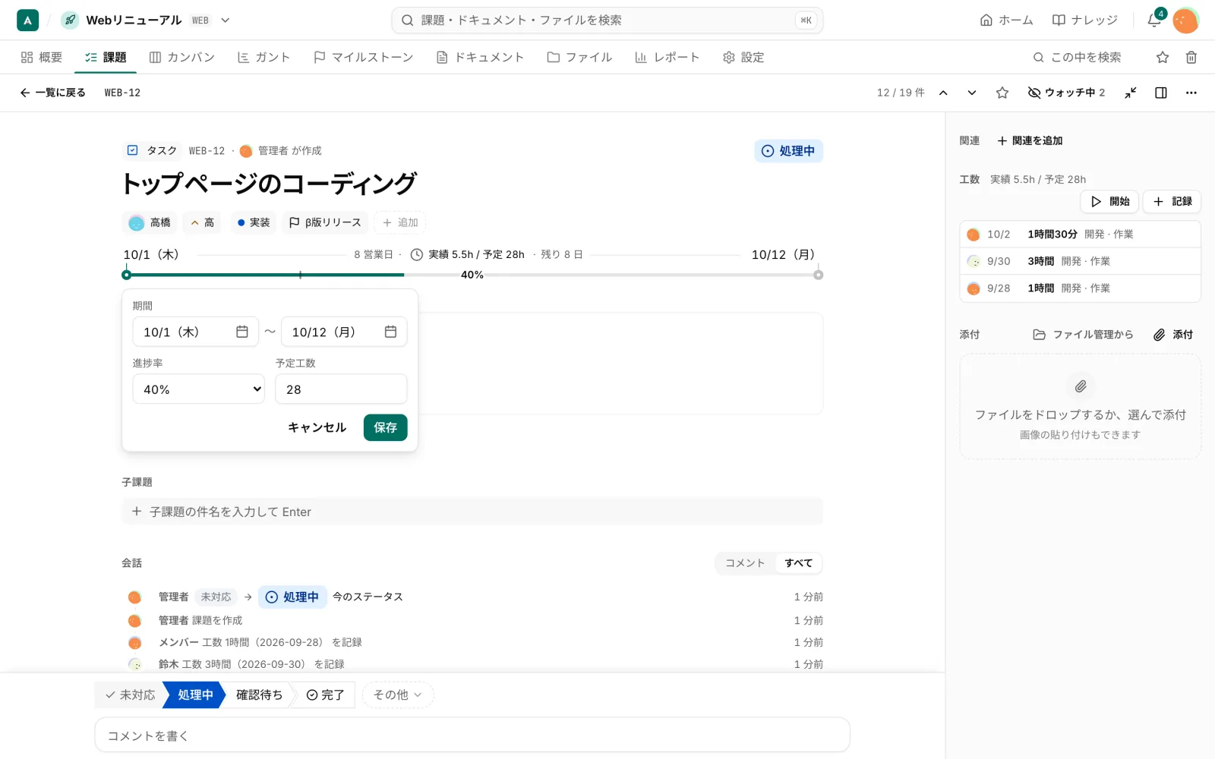
Task: Go to the previous issue with up chevron
Action: click(x=943, y=93)
